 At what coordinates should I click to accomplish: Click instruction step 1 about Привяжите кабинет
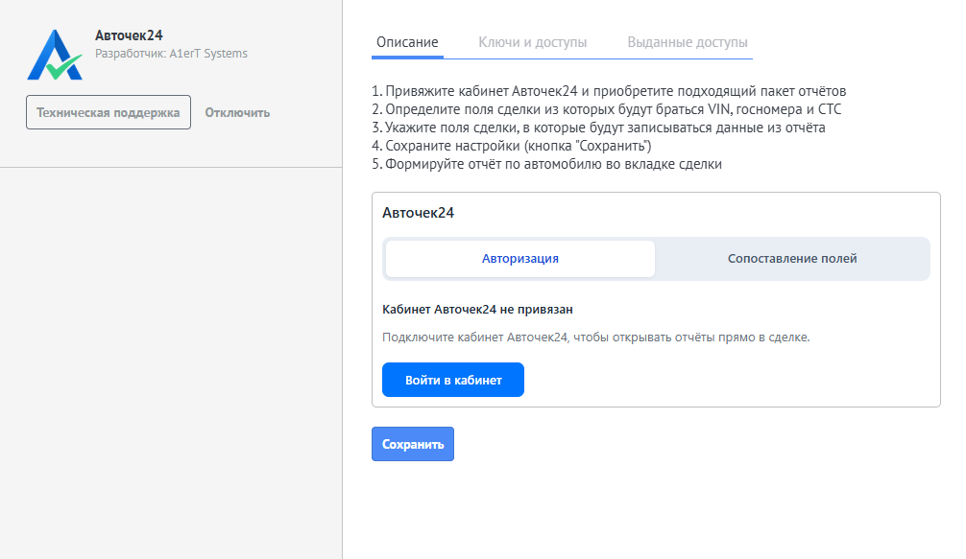pyautogui.click(x=609, y=91)
